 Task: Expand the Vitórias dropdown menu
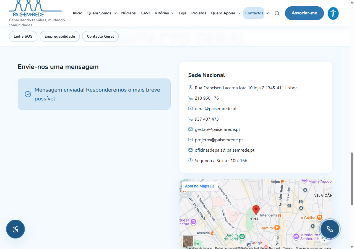tap(173, 13)
